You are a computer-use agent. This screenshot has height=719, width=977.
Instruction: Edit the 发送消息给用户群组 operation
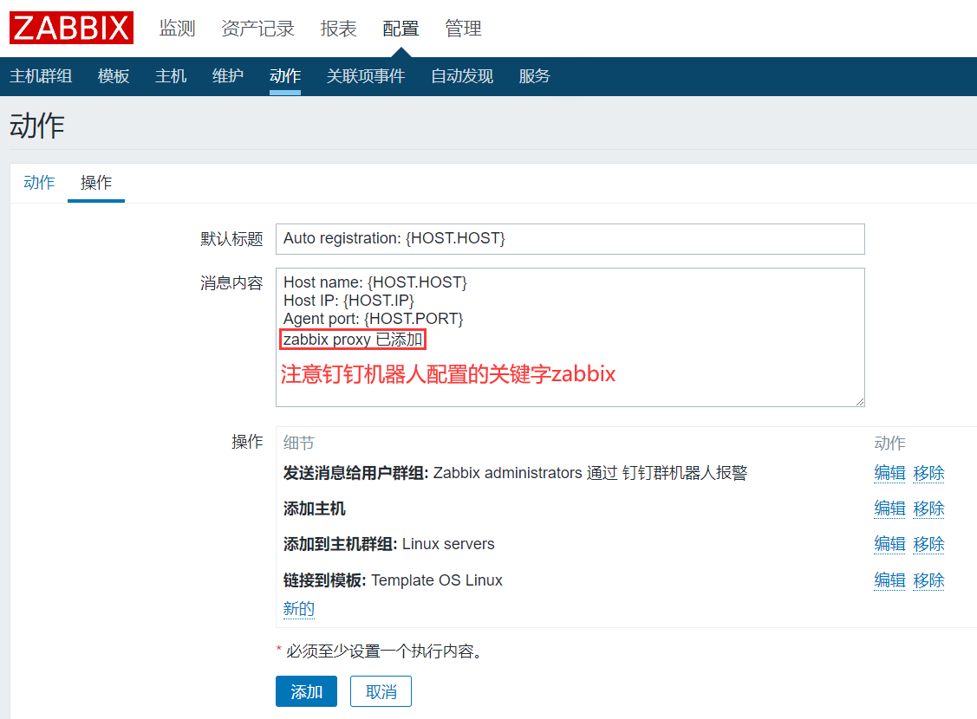tap(889, 473)
